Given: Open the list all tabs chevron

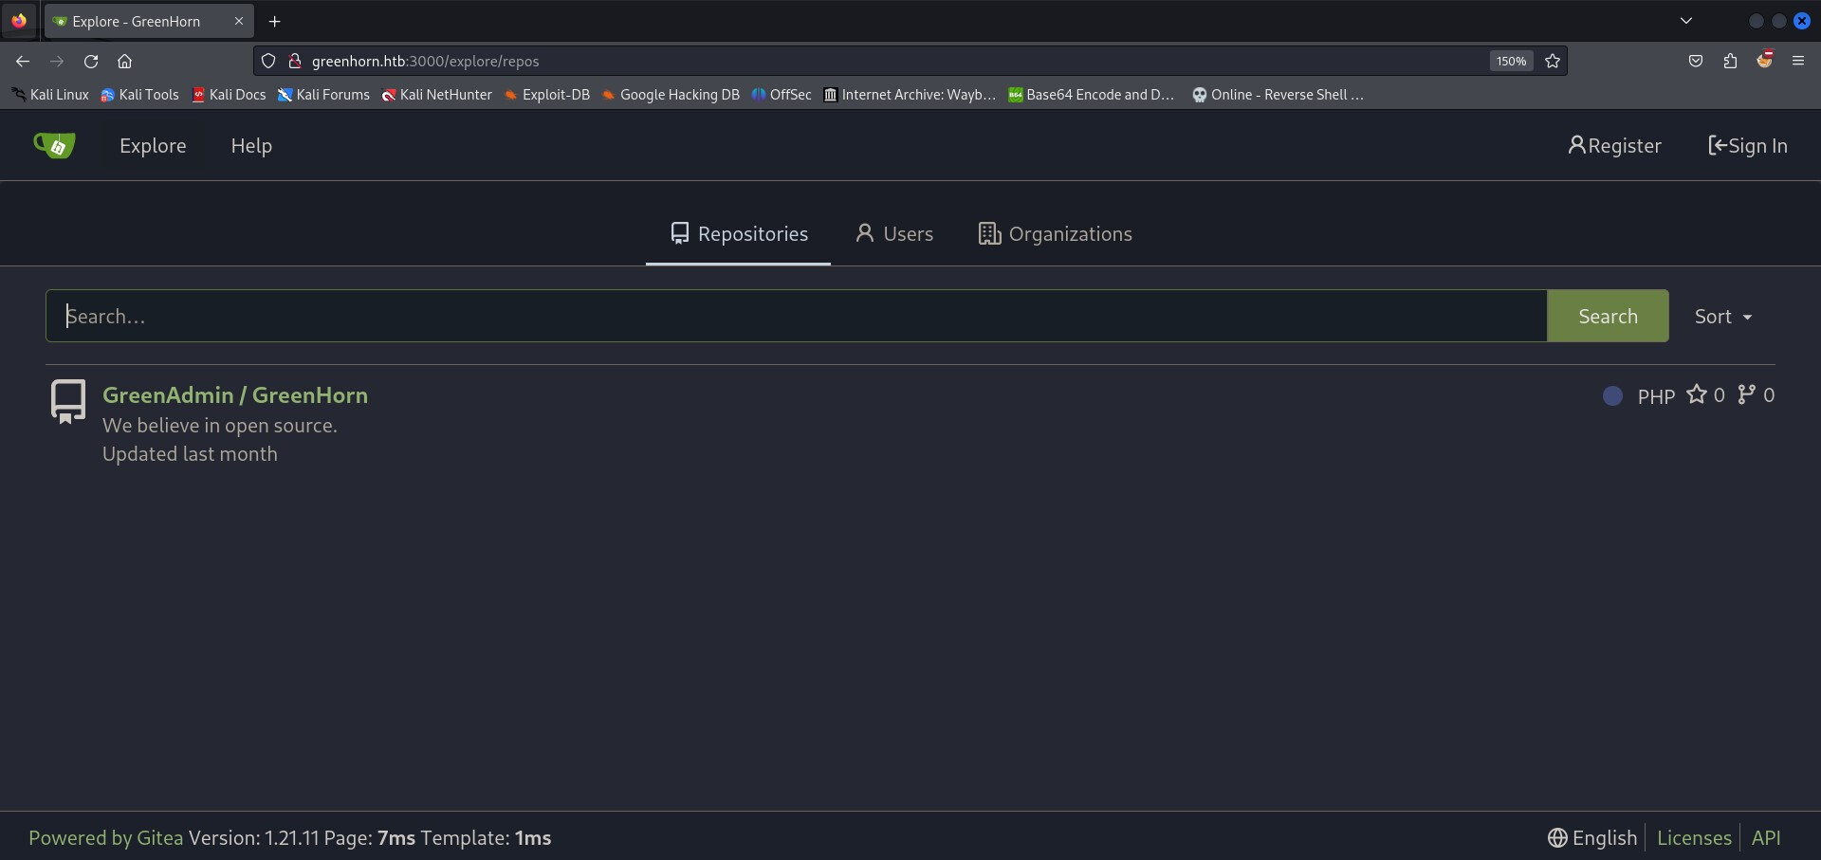Looking at the screenshot, I should tap(1685, 21).
